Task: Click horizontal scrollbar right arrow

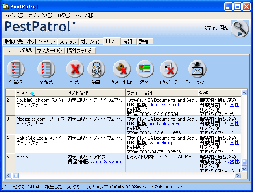Action: click(237, 175)
